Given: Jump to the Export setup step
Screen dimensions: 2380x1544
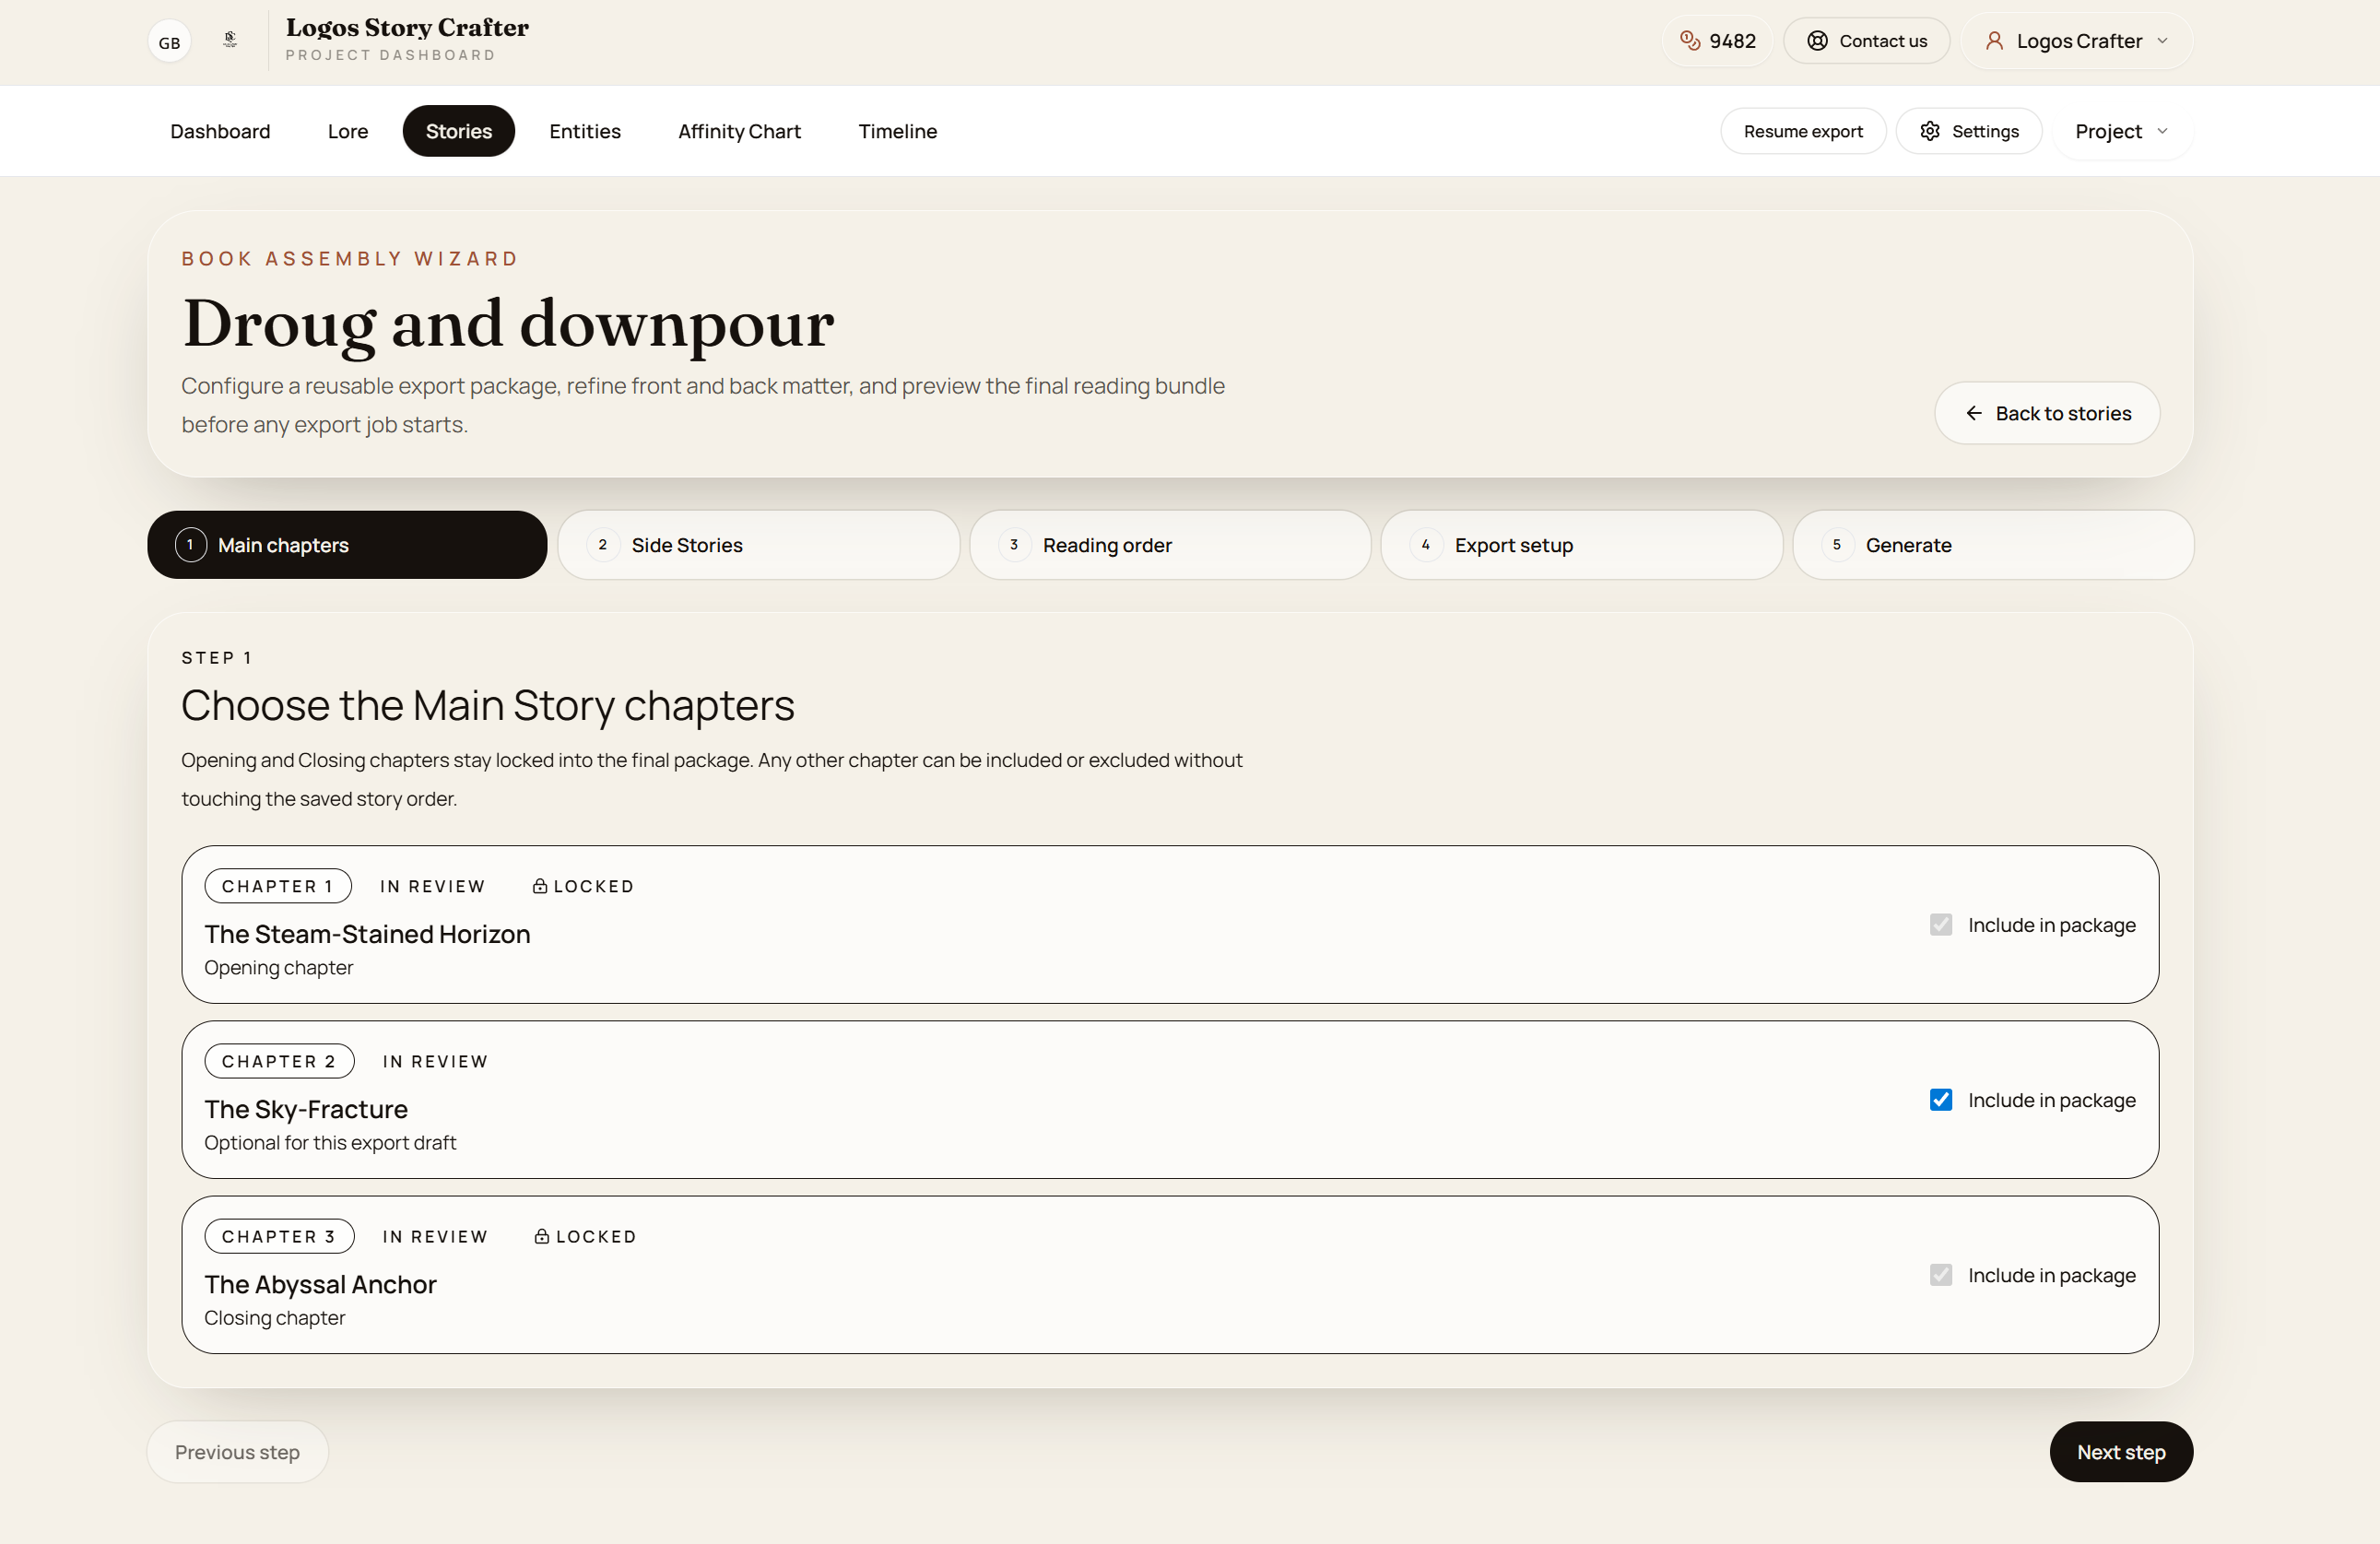Looking at the screenshot, I should [1582, 545].
